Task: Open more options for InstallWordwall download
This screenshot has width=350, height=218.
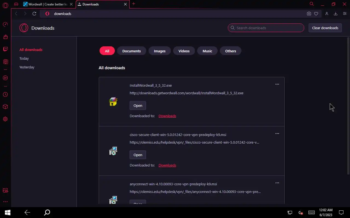Action: pyautogui.click(x=277, y=84)
